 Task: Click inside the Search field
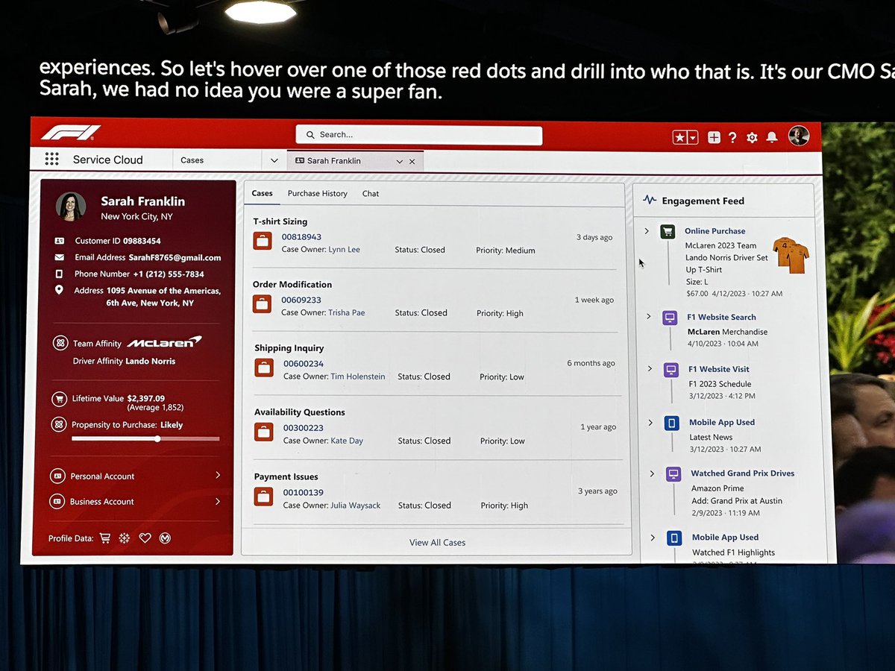(418, 134)
